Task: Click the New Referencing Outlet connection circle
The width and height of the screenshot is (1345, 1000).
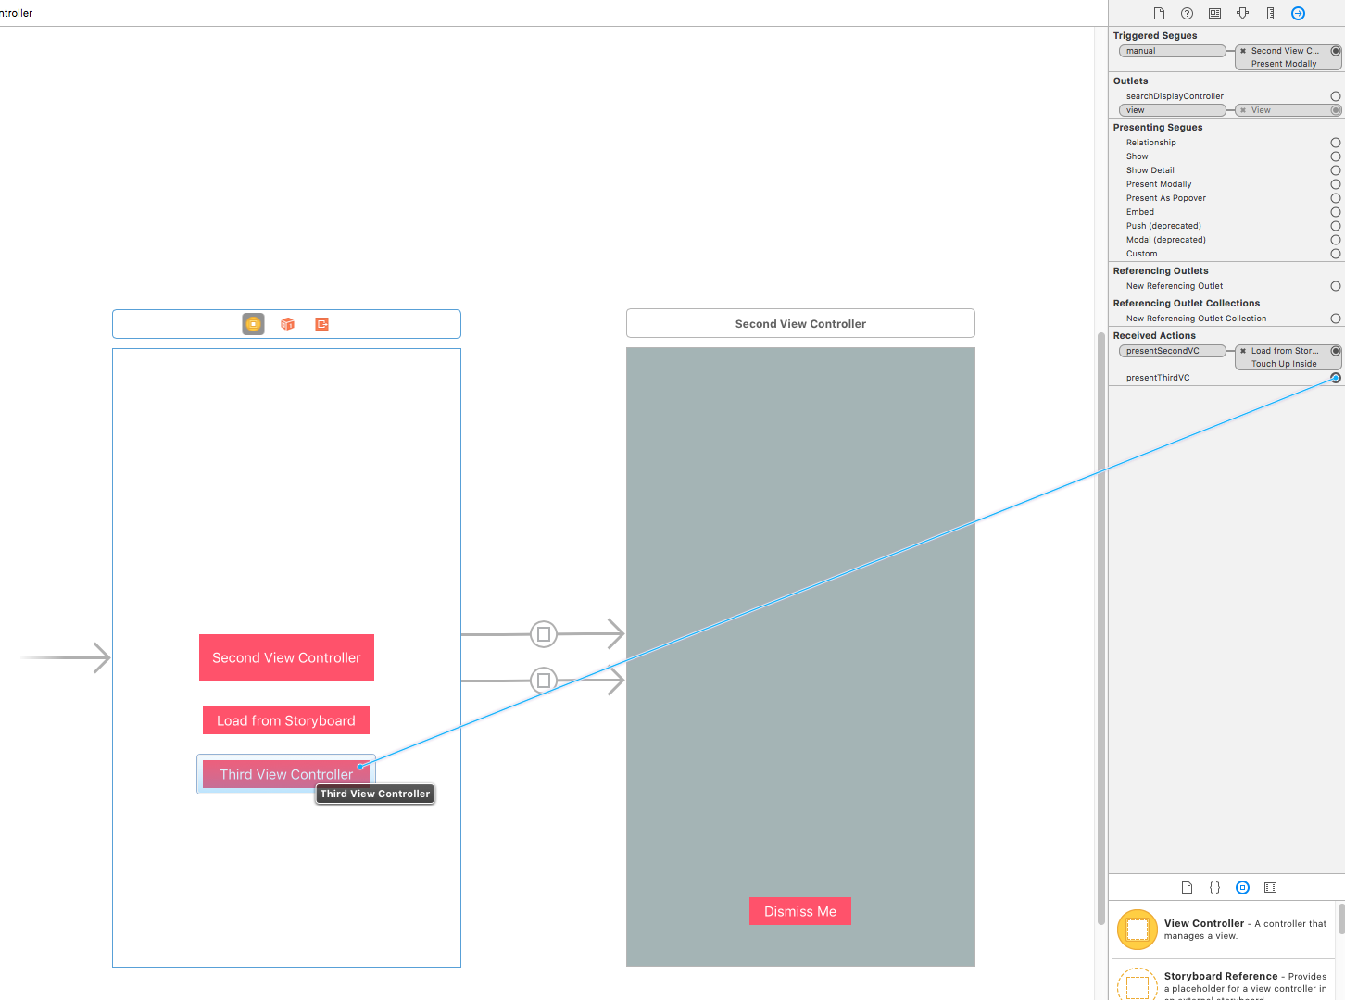Action: pos(1335,286)
